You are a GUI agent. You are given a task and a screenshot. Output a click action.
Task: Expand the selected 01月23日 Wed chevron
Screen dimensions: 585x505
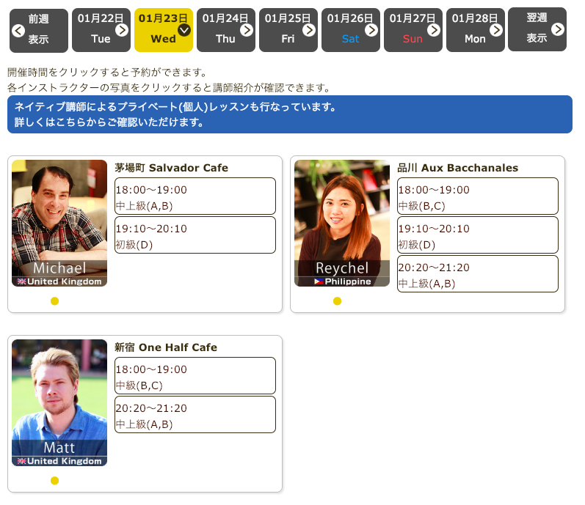pyautogui.click(x=184, y=29)
